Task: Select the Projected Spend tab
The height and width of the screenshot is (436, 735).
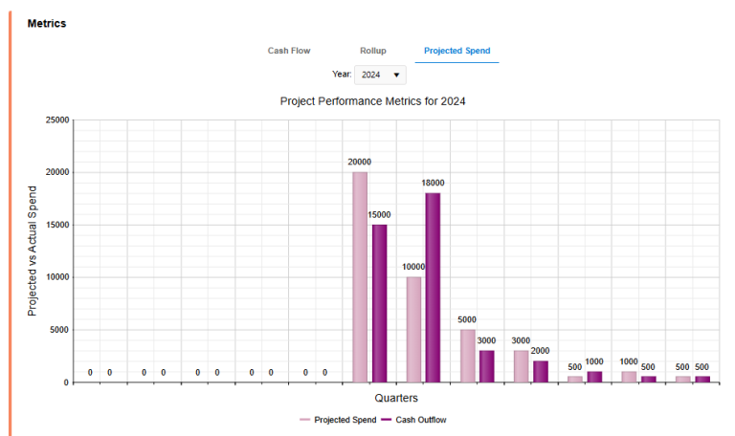Action: [457, 51]
